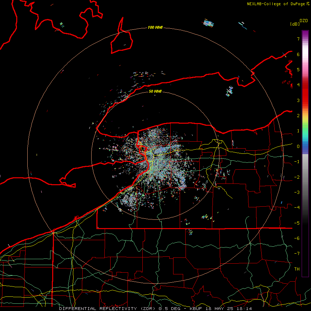
Task: Pick the yellow-green segment of the color bar
Action: point(305,123)
